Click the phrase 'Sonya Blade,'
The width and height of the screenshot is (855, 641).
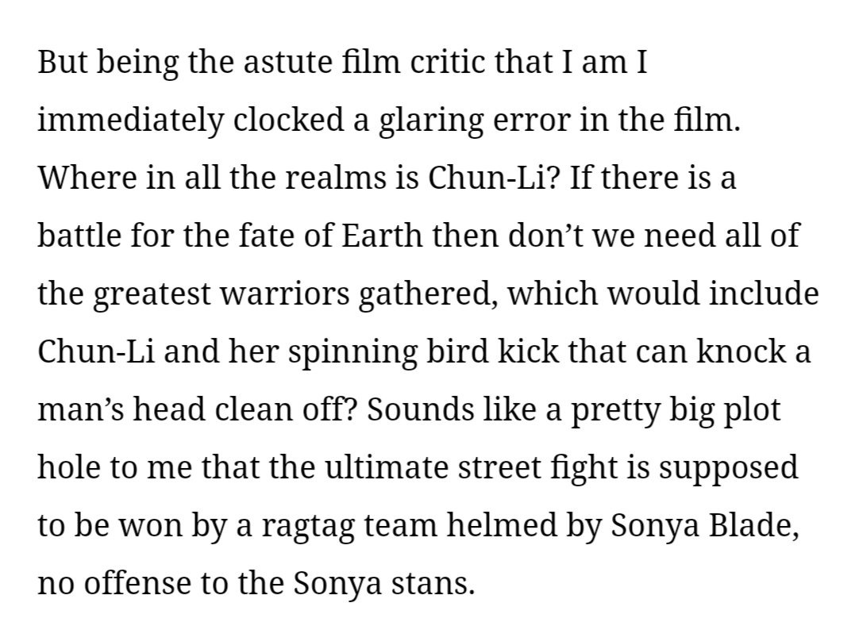[x=705, y=525]
